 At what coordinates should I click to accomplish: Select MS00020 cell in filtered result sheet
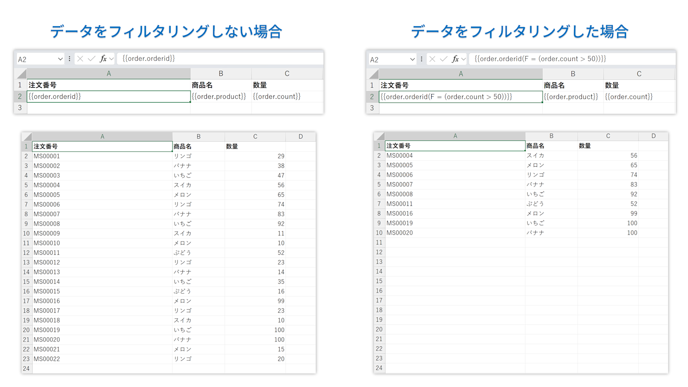[455, 233]
